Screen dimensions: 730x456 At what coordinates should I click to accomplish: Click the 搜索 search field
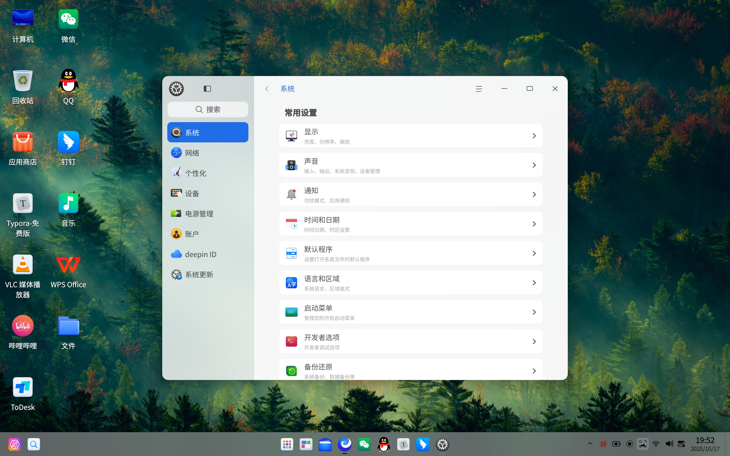coord(208,109)
